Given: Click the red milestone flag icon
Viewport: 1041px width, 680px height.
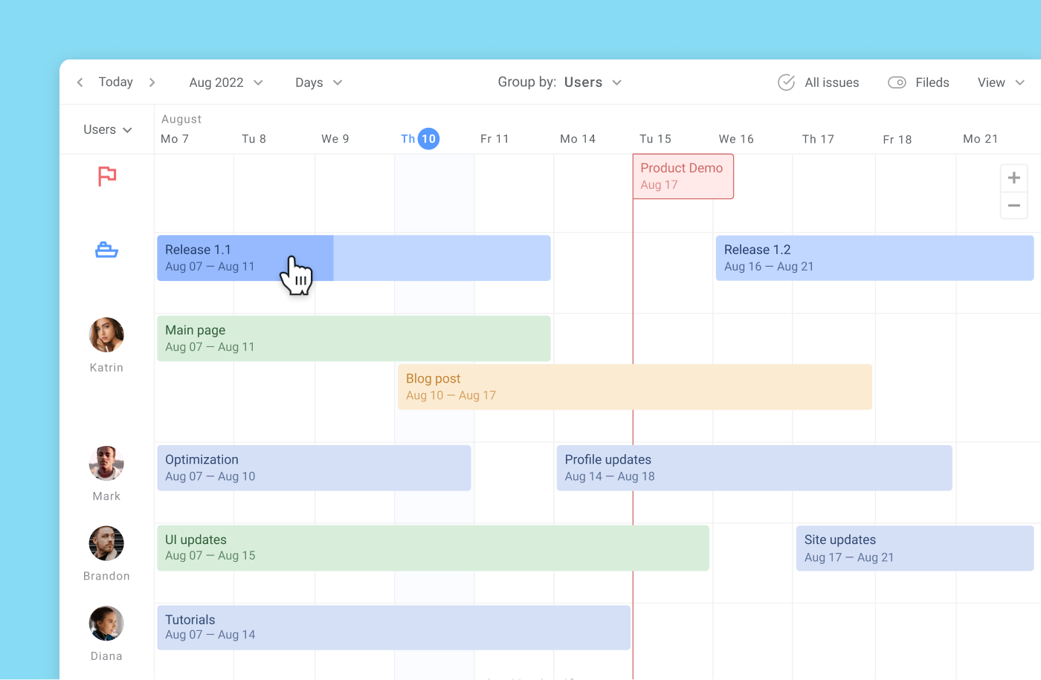Looking at the screenshot, I should (x=106, y=176).
